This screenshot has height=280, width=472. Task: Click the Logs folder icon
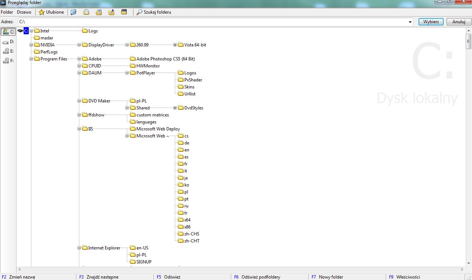coord(85,31)
